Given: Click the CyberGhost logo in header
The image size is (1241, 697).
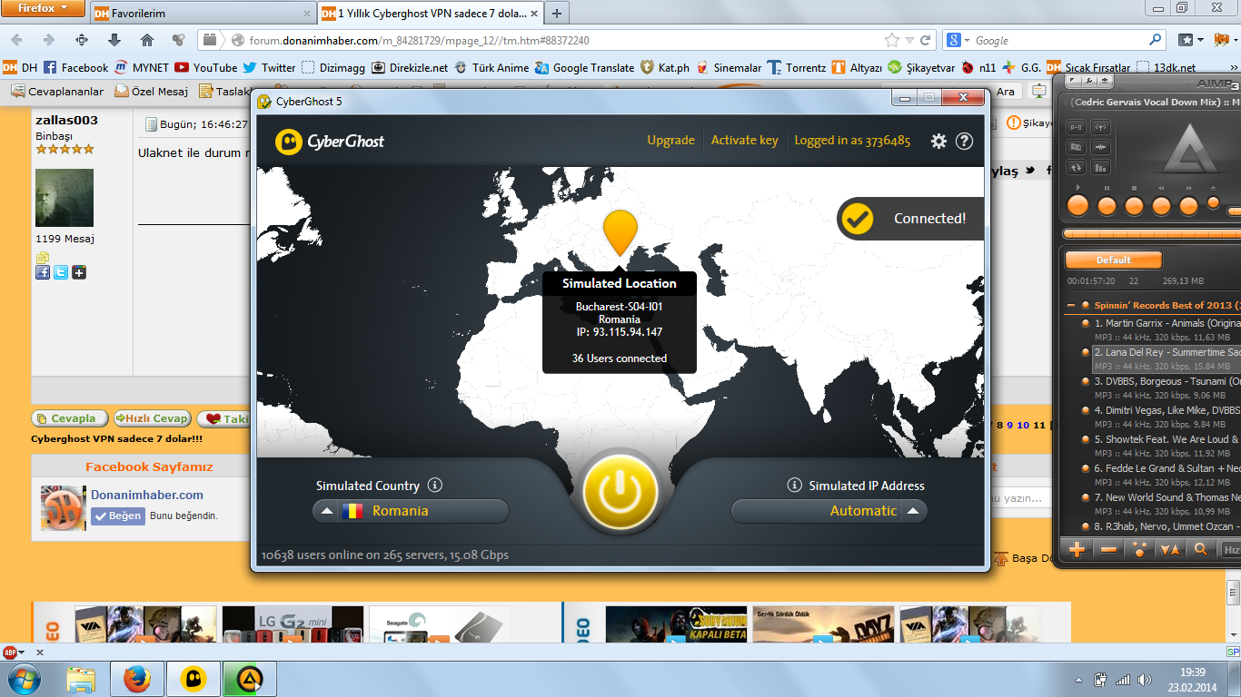Looking at the screenshot, I should tap(330, 142).
